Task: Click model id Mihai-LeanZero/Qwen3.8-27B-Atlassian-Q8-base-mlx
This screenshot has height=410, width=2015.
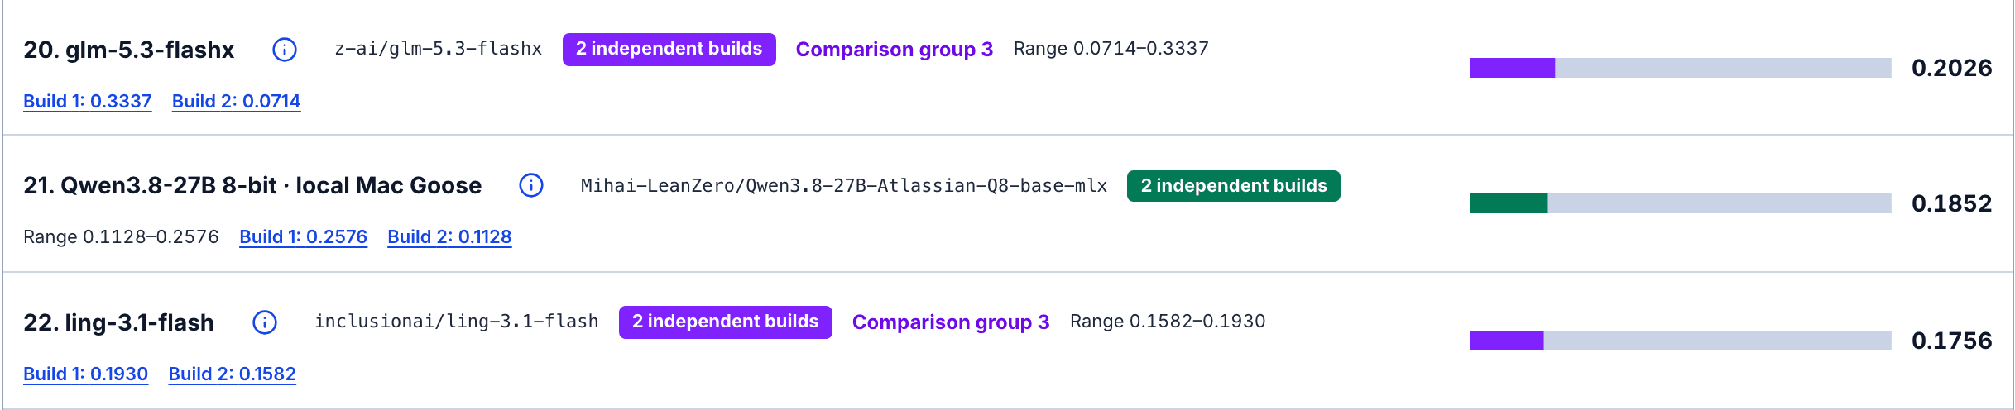Action: click(844, 186)
